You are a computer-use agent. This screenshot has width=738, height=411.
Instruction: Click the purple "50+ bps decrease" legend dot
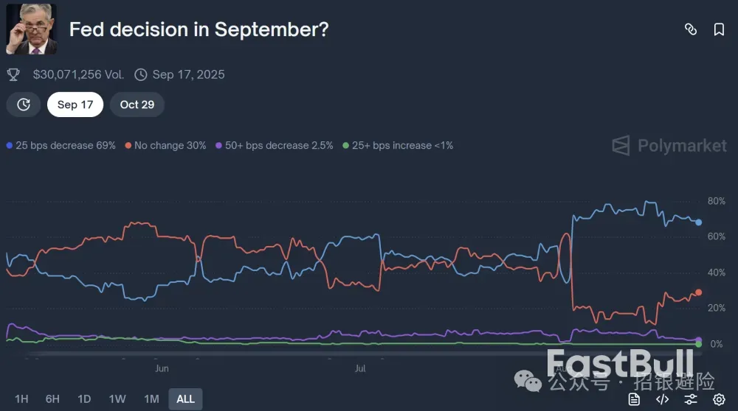coord(218,146)
